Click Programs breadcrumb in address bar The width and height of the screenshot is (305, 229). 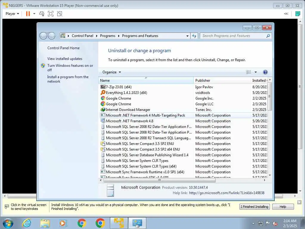pyautogui.click(x=108, y=36)
